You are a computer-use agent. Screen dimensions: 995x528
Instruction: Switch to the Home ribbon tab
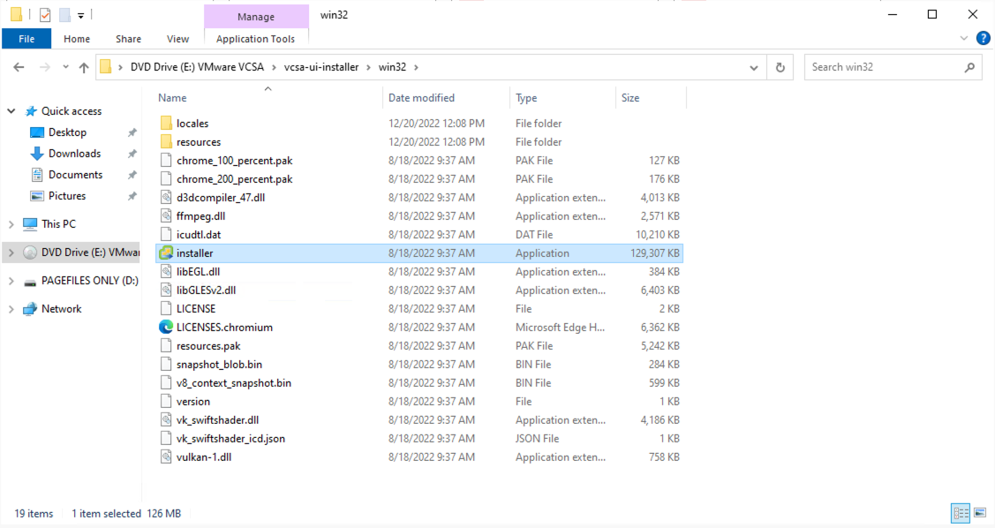[x=77, y=39]
